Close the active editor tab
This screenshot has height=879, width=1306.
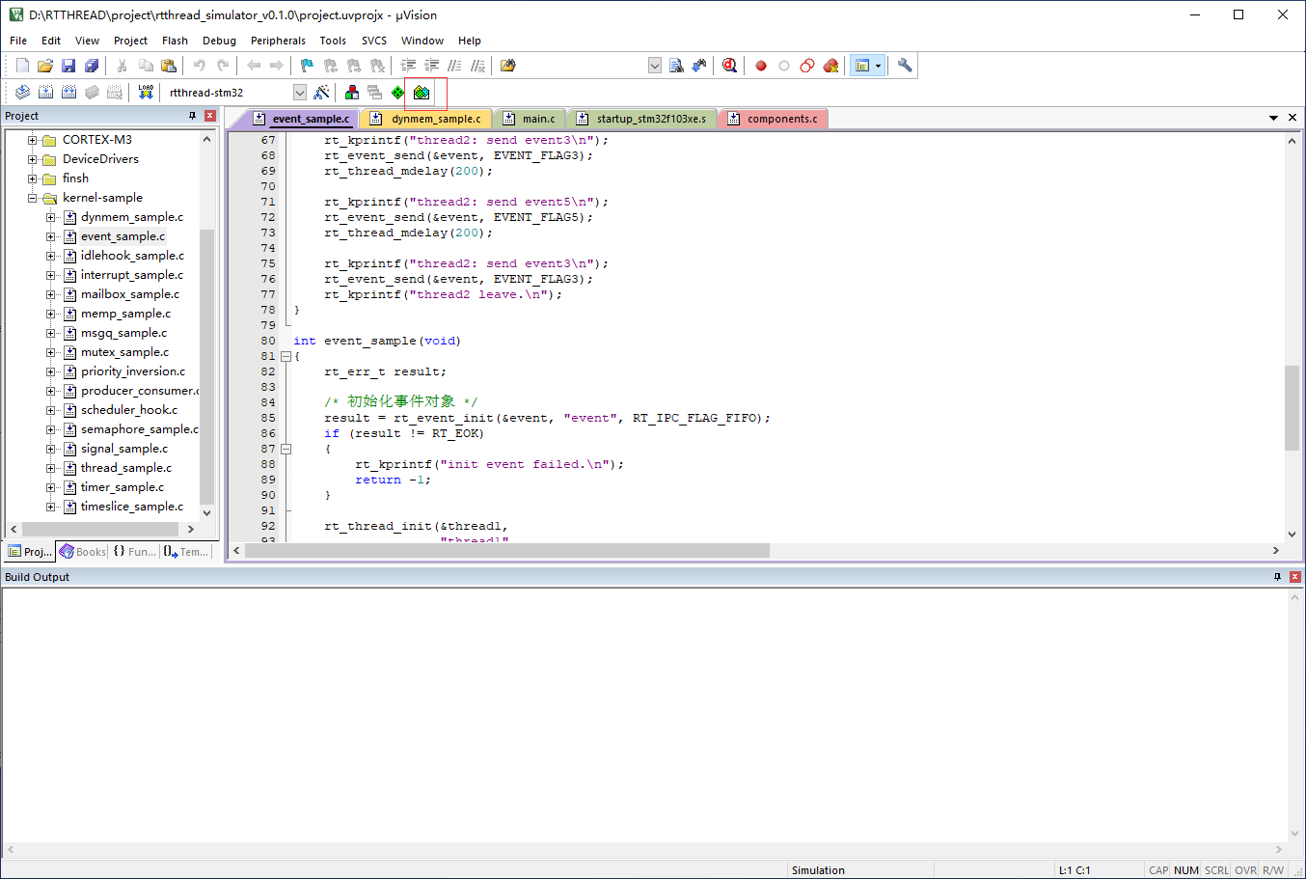[1292, 118]
